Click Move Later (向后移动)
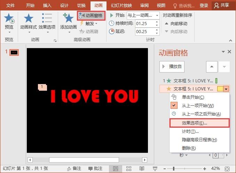The width and height of the screenshot is (236, 173). pos(176,31)
